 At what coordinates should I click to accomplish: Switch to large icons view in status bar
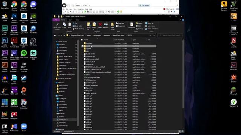click(x=182, y=131)
